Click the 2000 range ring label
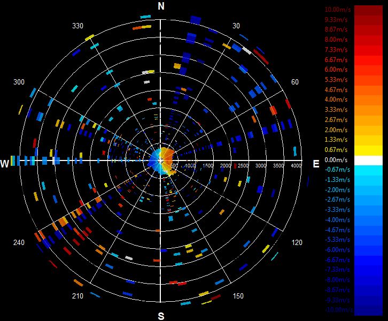Image resolution: width=388 pixels, height=321 pixels. point(226,166)
